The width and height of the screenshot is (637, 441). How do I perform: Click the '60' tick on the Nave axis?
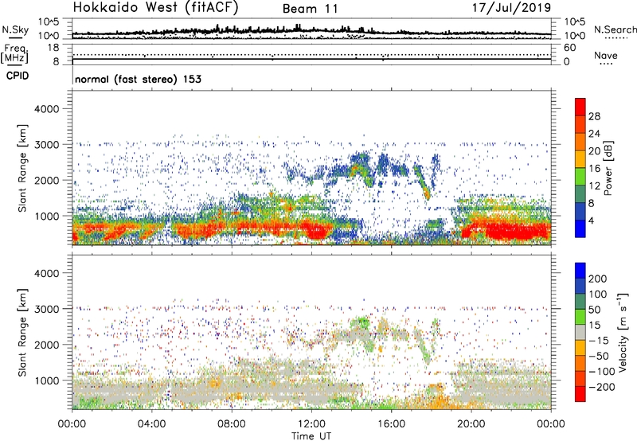(569, 48)
